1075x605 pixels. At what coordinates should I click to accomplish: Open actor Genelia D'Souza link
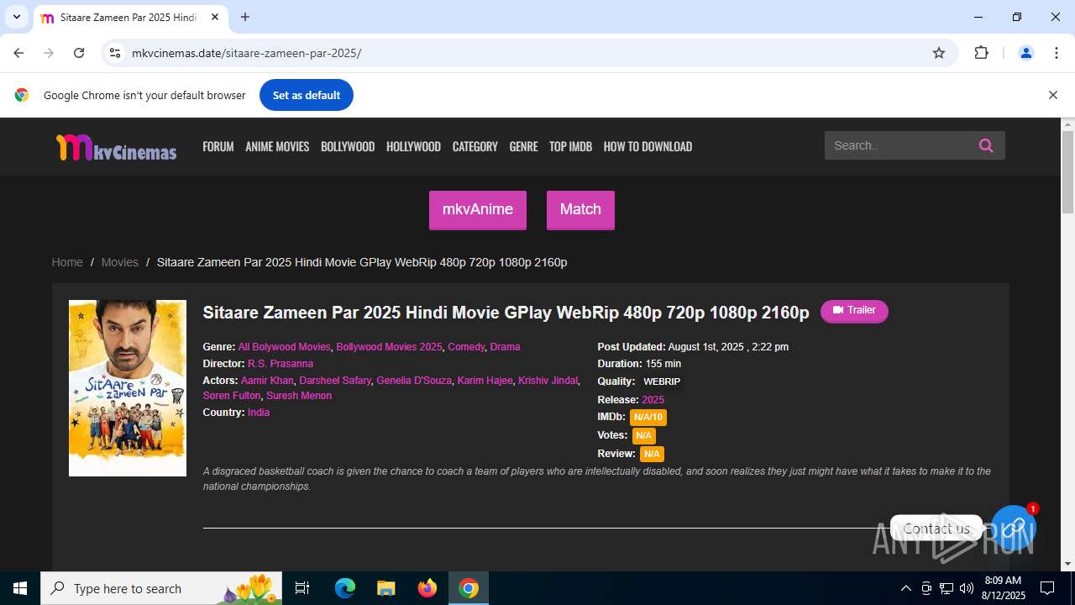coord(414,381)
